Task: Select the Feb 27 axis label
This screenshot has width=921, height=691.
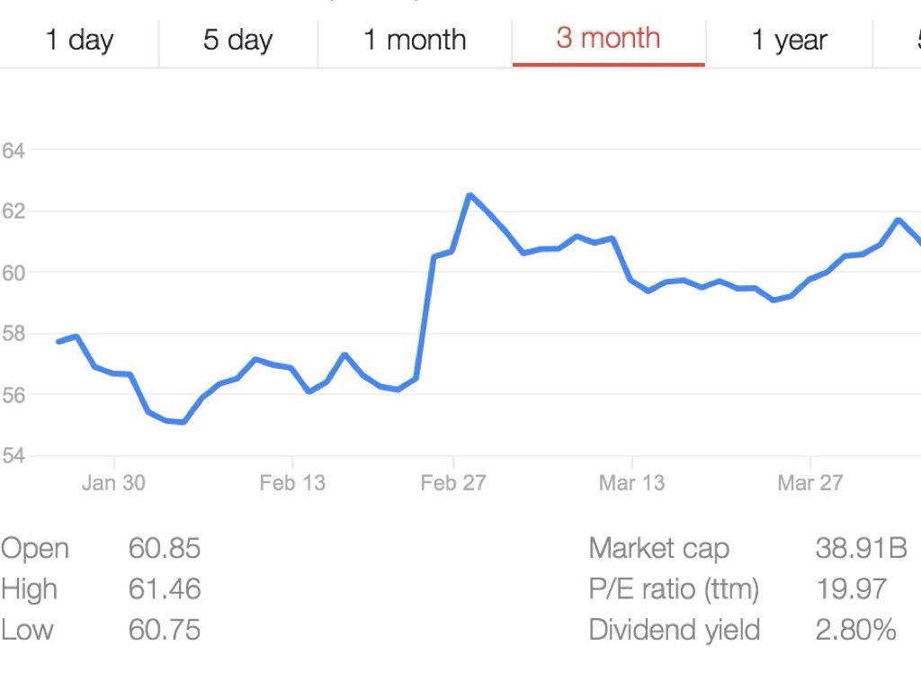Action: coord(452,483)
